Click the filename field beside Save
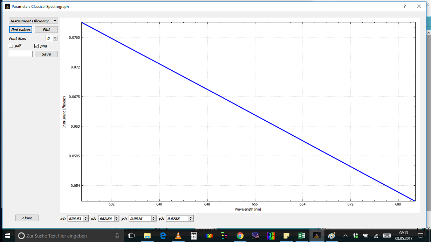This screenshot has height=242, width=431. 21,54
